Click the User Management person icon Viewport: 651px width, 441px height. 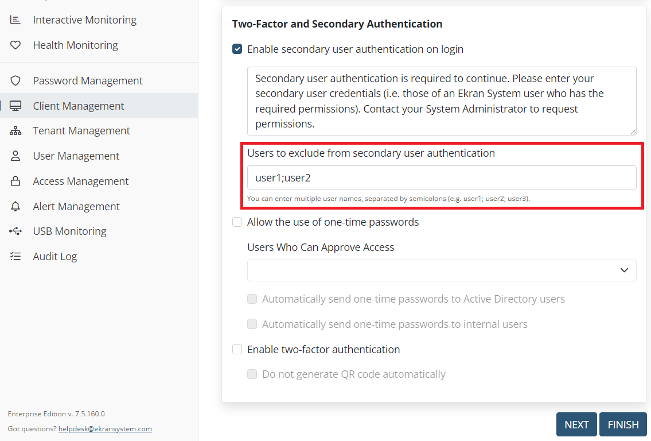pyautogui.click(x=15, y=156)
